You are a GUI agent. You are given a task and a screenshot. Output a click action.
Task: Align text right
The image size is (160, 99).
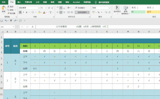[64, 12]
